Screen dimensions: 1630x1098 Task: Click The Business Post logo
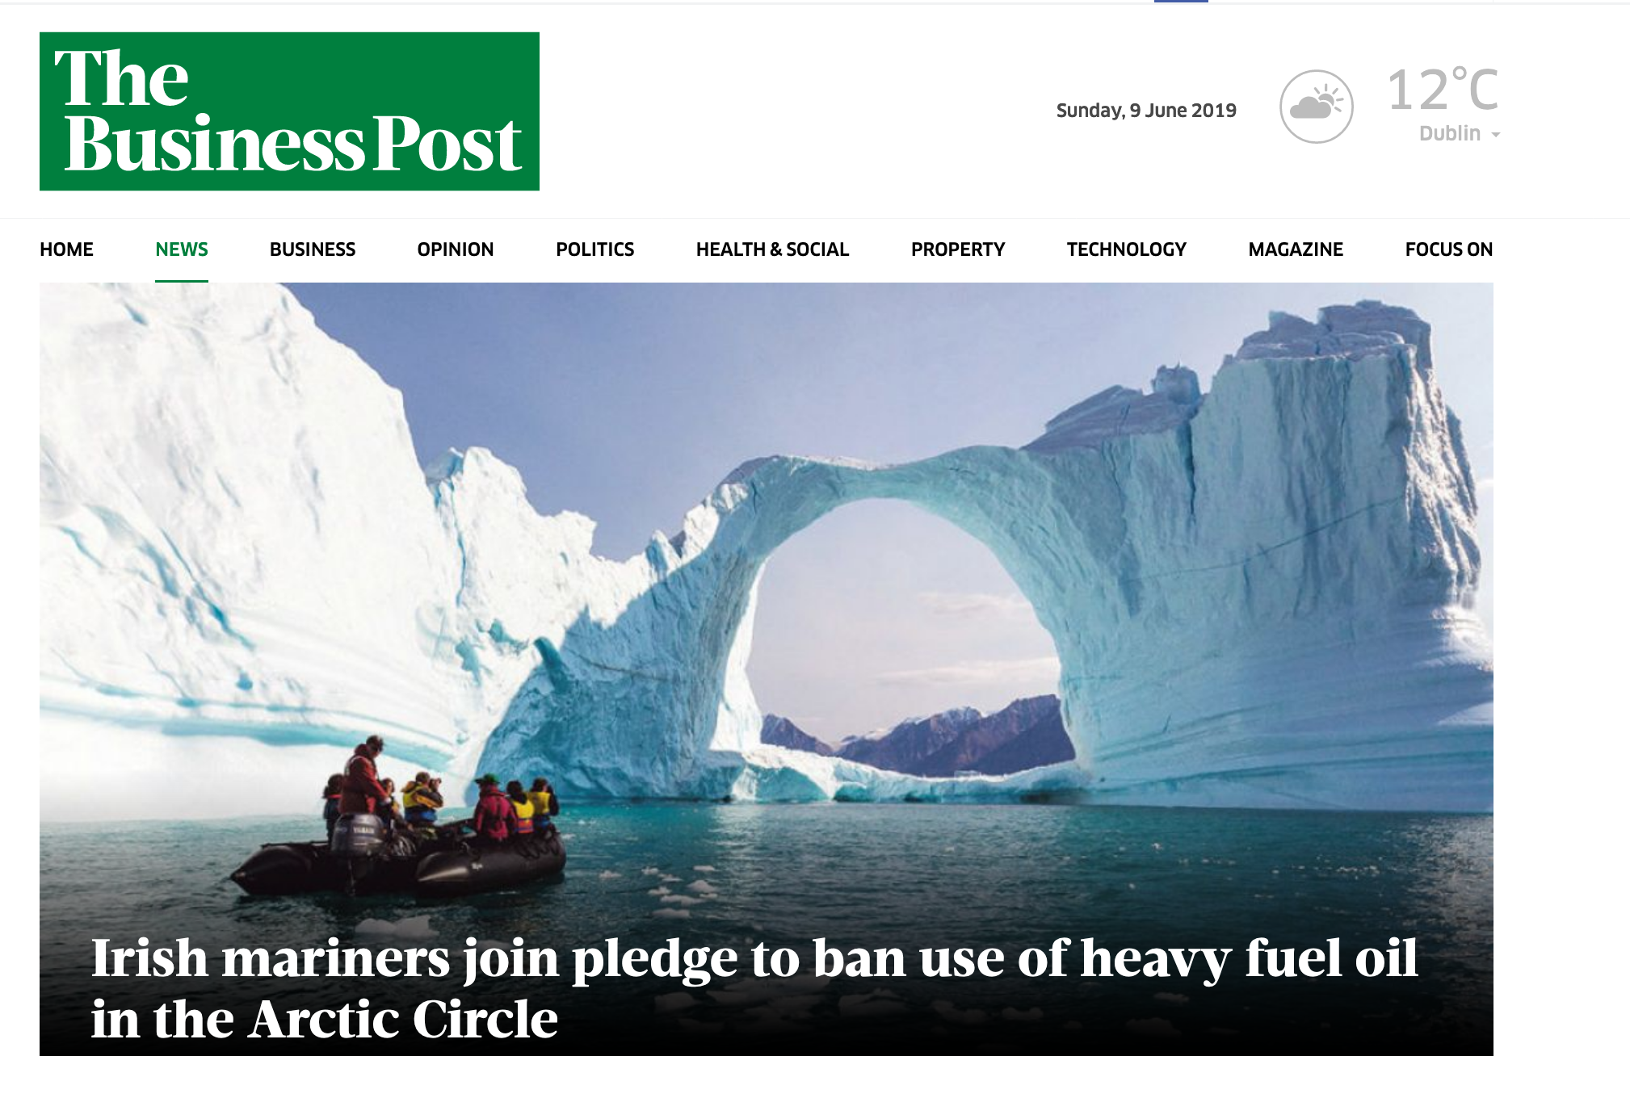(289, 111)
